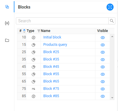The image size is (118, 111).
Task: Select the row number 35 cell
Action: 22,60
